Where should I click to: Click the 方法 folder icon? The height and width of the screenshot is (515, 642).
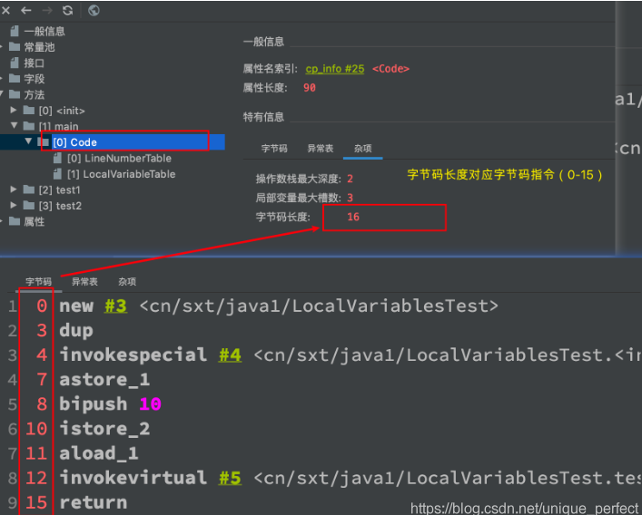click(x=15, y=94)
